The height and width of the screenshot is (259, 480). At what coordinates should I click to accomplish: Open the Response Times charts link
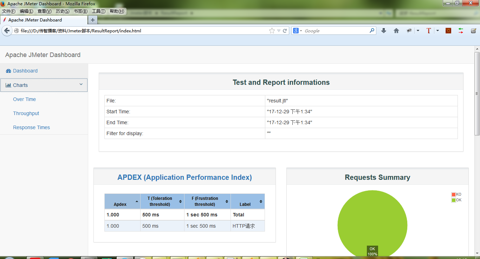31,127
